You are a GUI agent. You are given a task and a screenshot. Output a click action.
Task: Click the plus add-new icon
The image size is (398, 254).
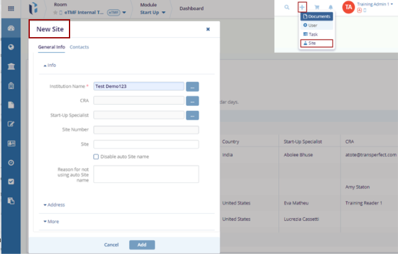click(302, 7)
